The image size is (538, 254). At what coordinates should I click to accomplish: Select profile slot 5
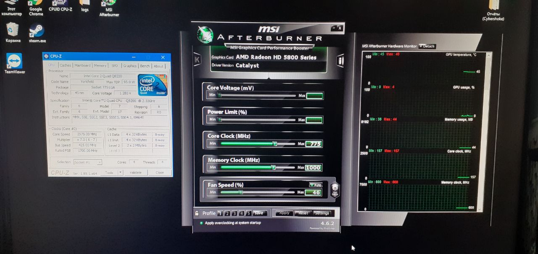tap(248, 213)
